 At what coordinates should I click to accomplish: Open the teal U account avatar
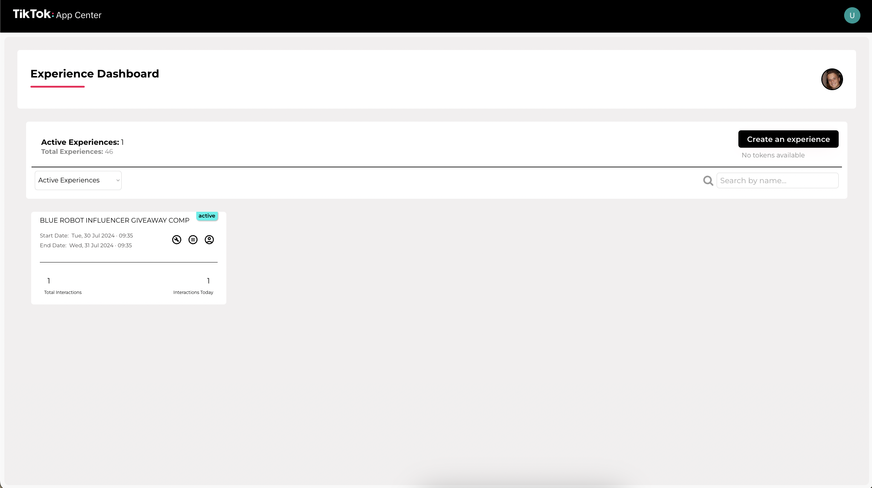coord(852,15)
